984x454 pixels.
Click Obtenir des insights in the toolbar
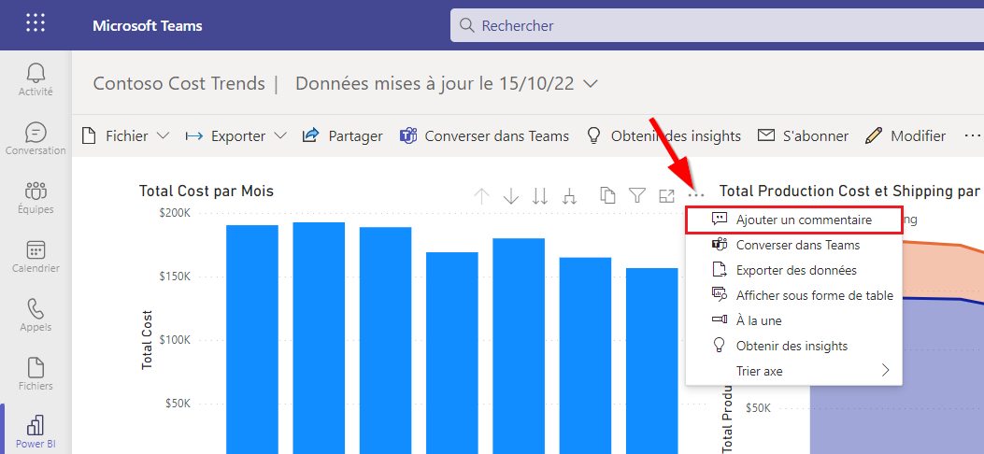pyautogui.click(x=663, y=136)
